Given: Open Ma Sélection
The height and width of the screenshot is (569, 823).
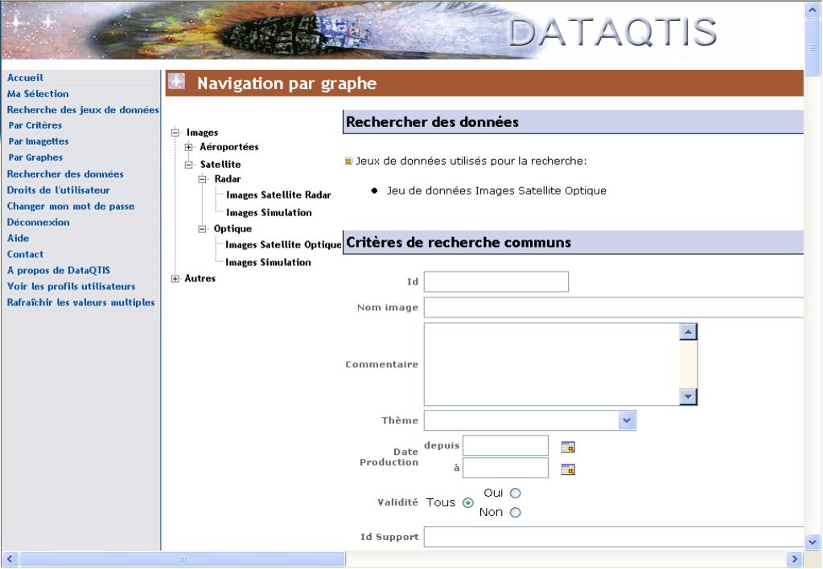Looking at the screenshot, I should [x=38, y=94].
